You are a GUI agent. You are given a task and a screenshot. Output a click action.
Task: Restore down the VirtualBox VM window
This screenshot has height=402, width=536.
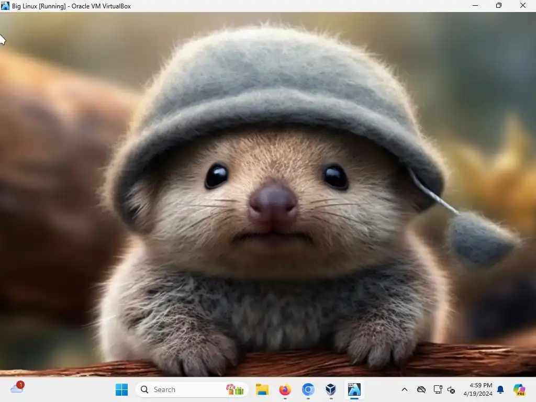pos(499,6)
